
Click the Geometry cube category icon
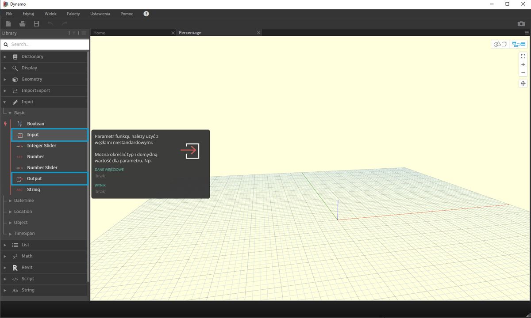[15, 79]
